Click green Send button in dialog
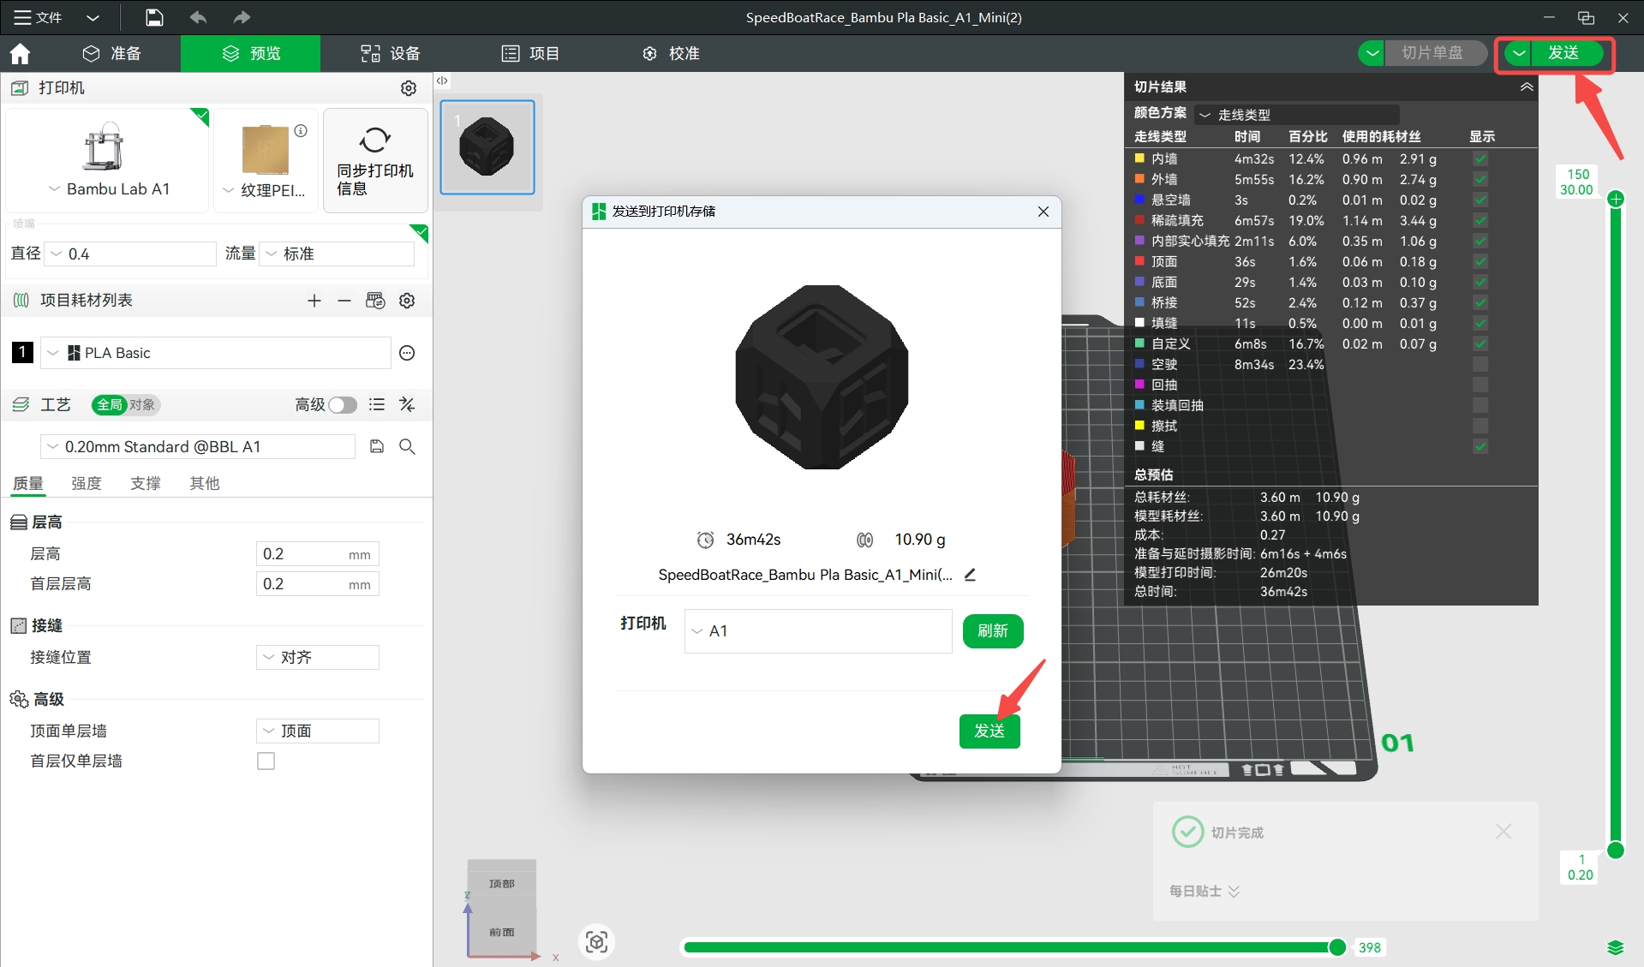This screenshot has width=1644, height=967. (x=989, y=731)
